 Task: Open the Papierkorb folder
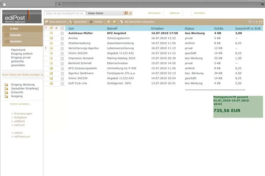pyautogui.click(x=18, y=50)
